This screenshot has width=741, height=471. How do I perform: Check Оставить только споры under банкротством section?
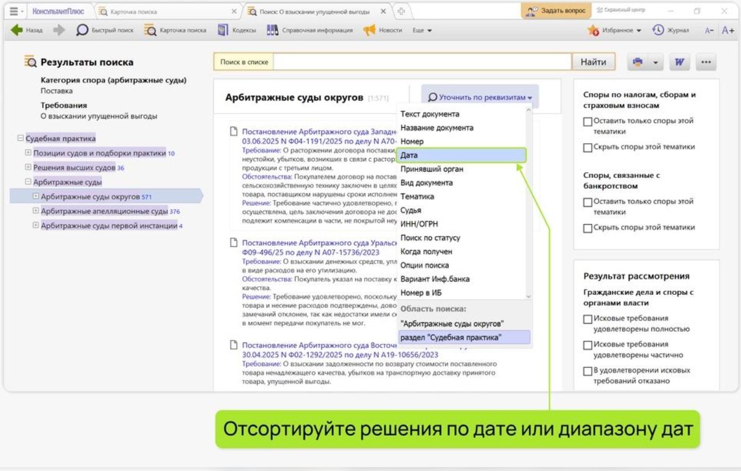coord(588,202)
